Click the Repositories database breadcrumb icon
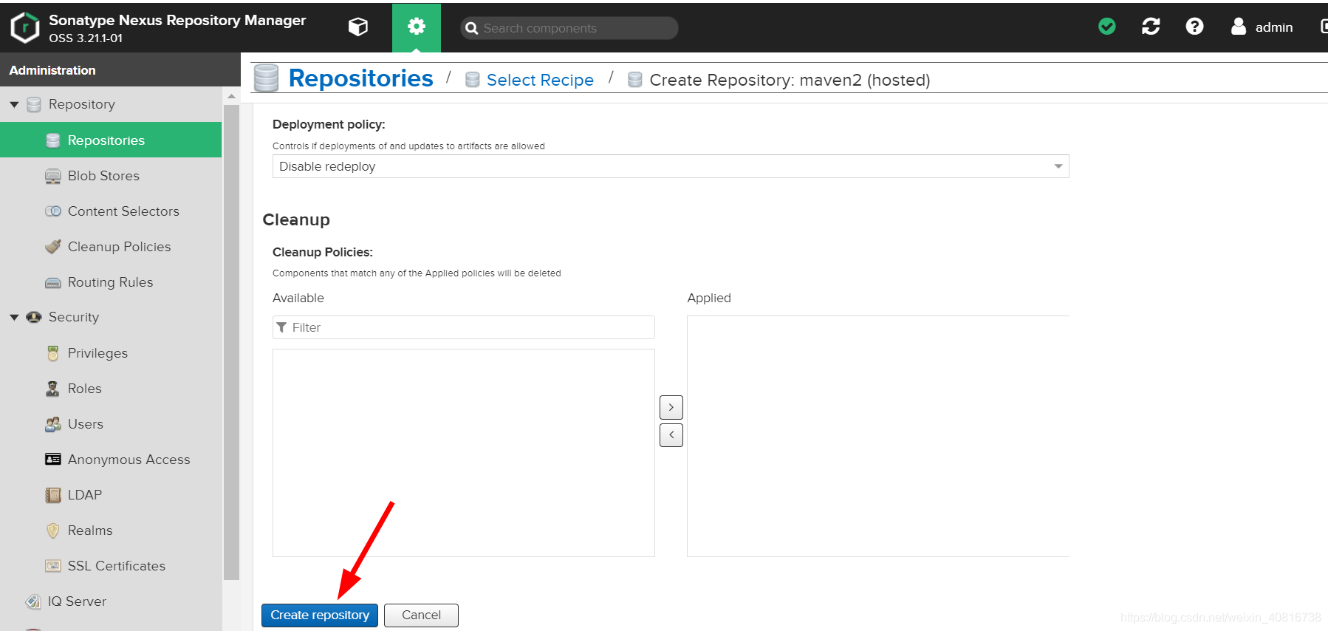Screen dimensions: 1328x631 pos(267,78)
